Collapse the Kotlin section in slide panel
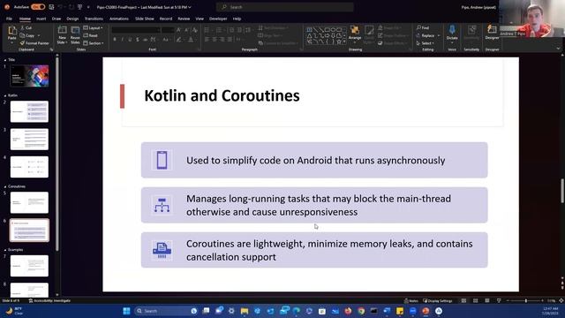The width and height of the screenshot is (565, 318). 5,95
